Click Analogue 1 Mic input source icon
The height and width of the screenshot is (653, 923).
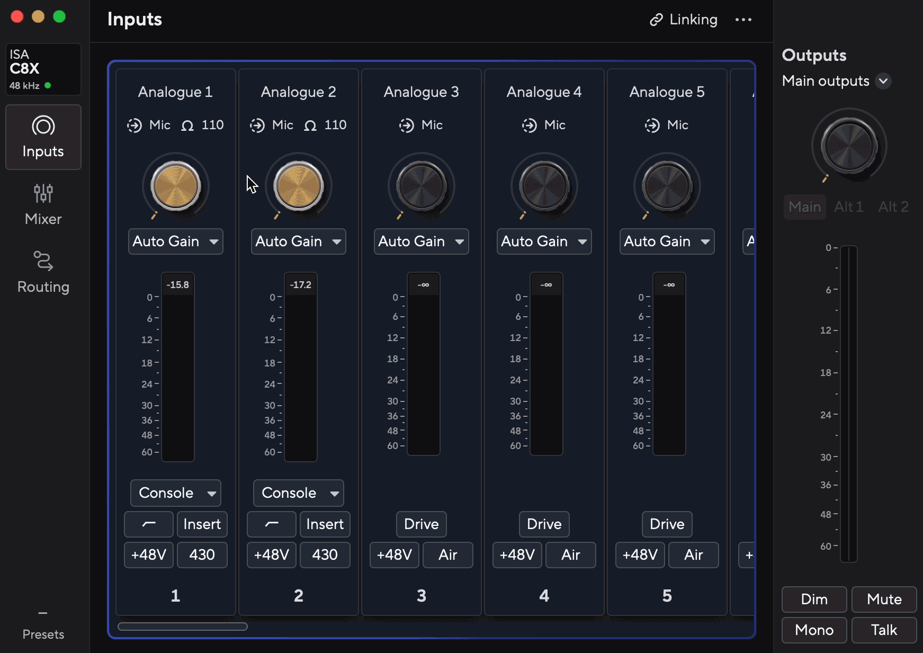[135, 126]
